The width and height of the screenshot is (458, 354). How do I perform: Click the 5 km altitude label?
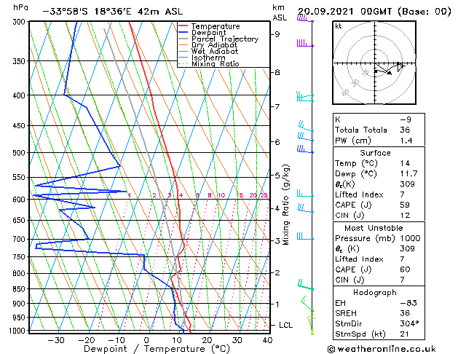277,176
